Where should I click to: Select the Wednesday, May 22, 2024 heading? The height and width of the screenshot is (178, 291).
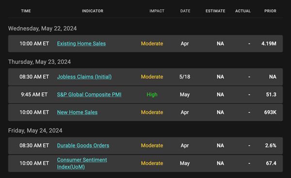click(42, 29)
